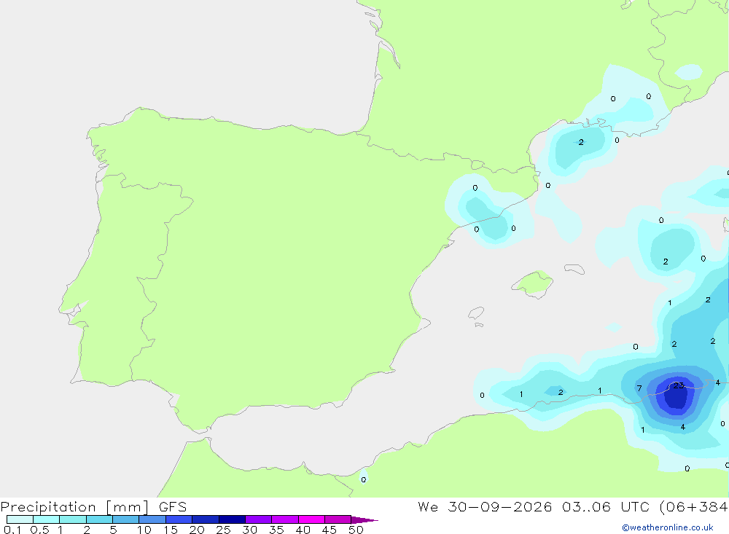Click the magenta 40 mm legend swatch
The image size is (729, 534).
click(x=311, y=519)
